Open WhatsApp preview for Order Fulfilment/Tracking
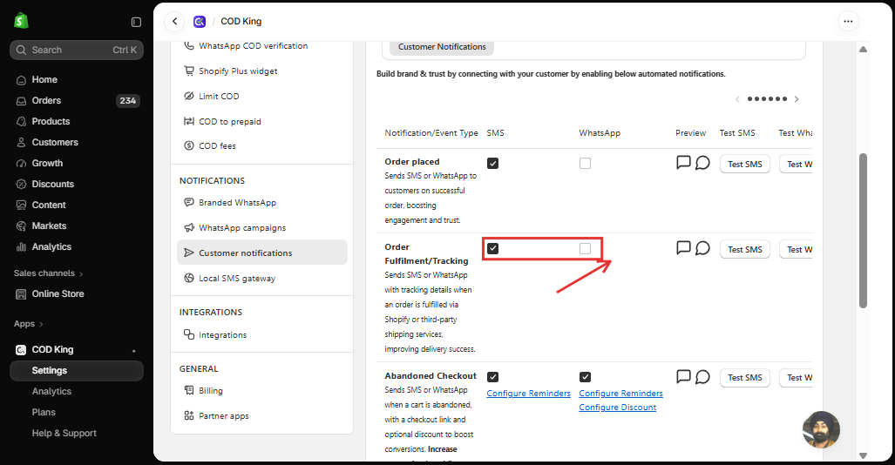 [702, 248]
